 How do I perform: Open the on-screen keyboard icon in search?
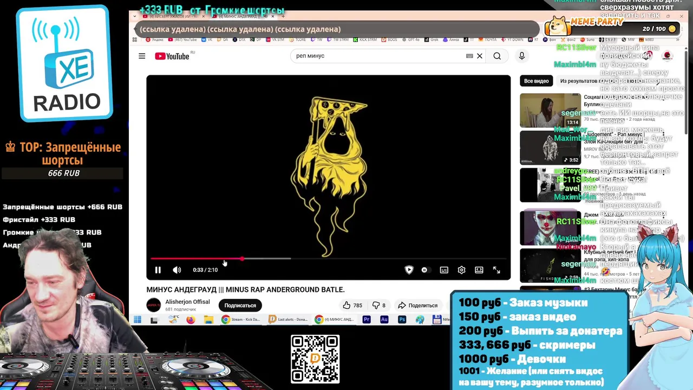pyautogui.click(x=469, y=56)
